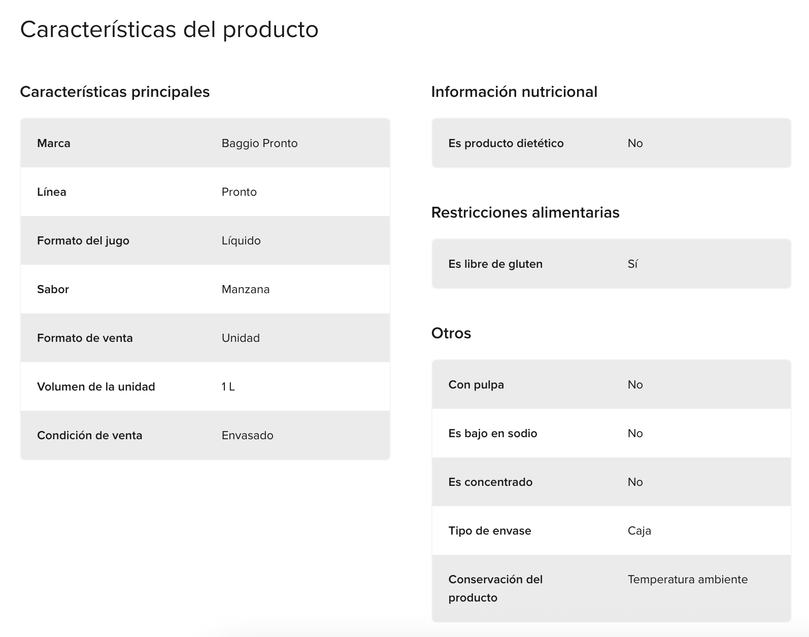Select the 'Baggio Pronto' brand value
809x637 pixels.
click(259, 144)
